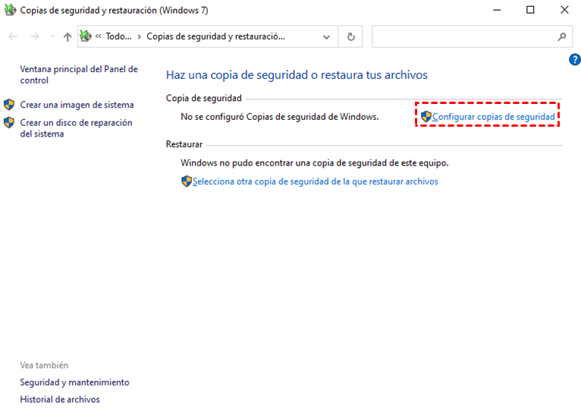Open Help with blue question mark
This screenshot has width=581, height=412.
tap(575, 59)
